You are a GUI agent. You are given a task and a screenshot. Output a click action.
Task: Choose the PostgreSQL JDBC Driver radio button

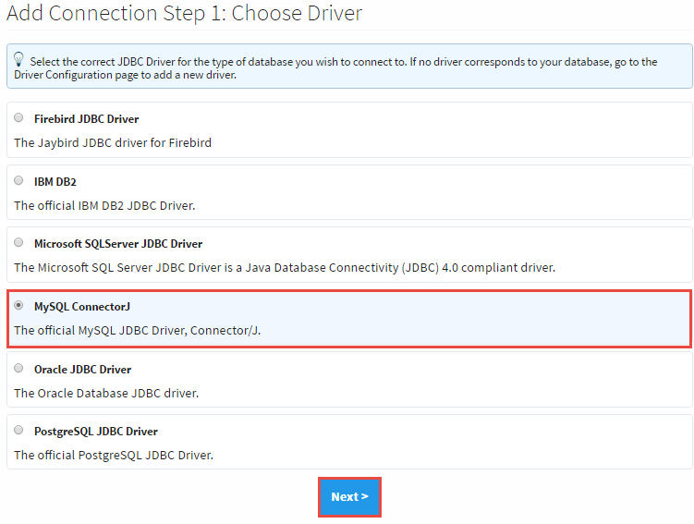[19, 431]
